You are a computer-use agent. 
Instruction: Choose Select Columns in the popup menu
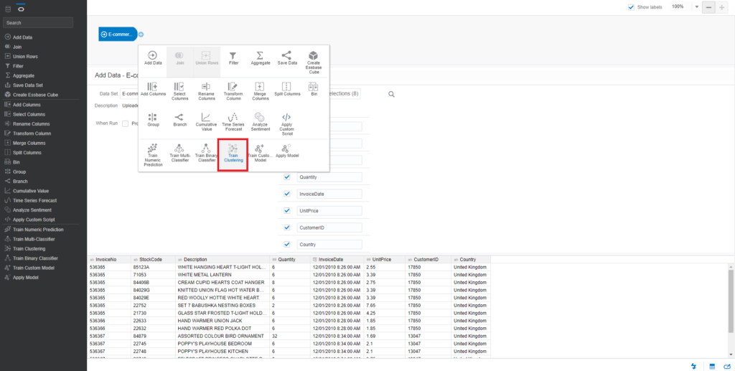(179, 91)
